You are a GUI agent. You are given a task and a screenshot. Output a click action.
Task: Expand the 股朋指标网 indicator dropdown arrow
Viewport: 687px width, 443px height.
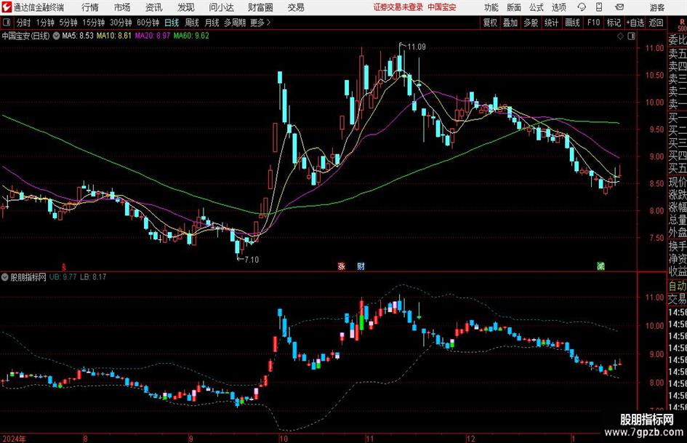click(5, 276)
